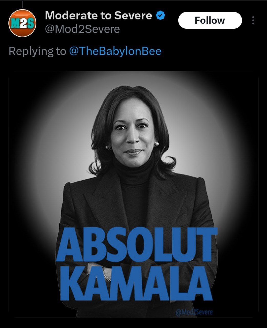267x328 pixels.
Task: Open the three-dot more options menu
Action: 253,20
